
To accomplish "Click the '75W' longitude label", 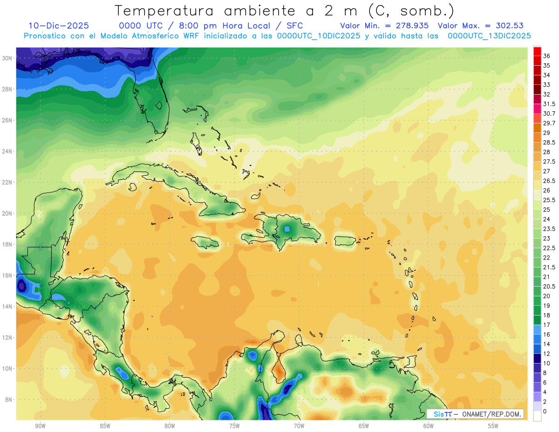I will click(x=234, y=426).
